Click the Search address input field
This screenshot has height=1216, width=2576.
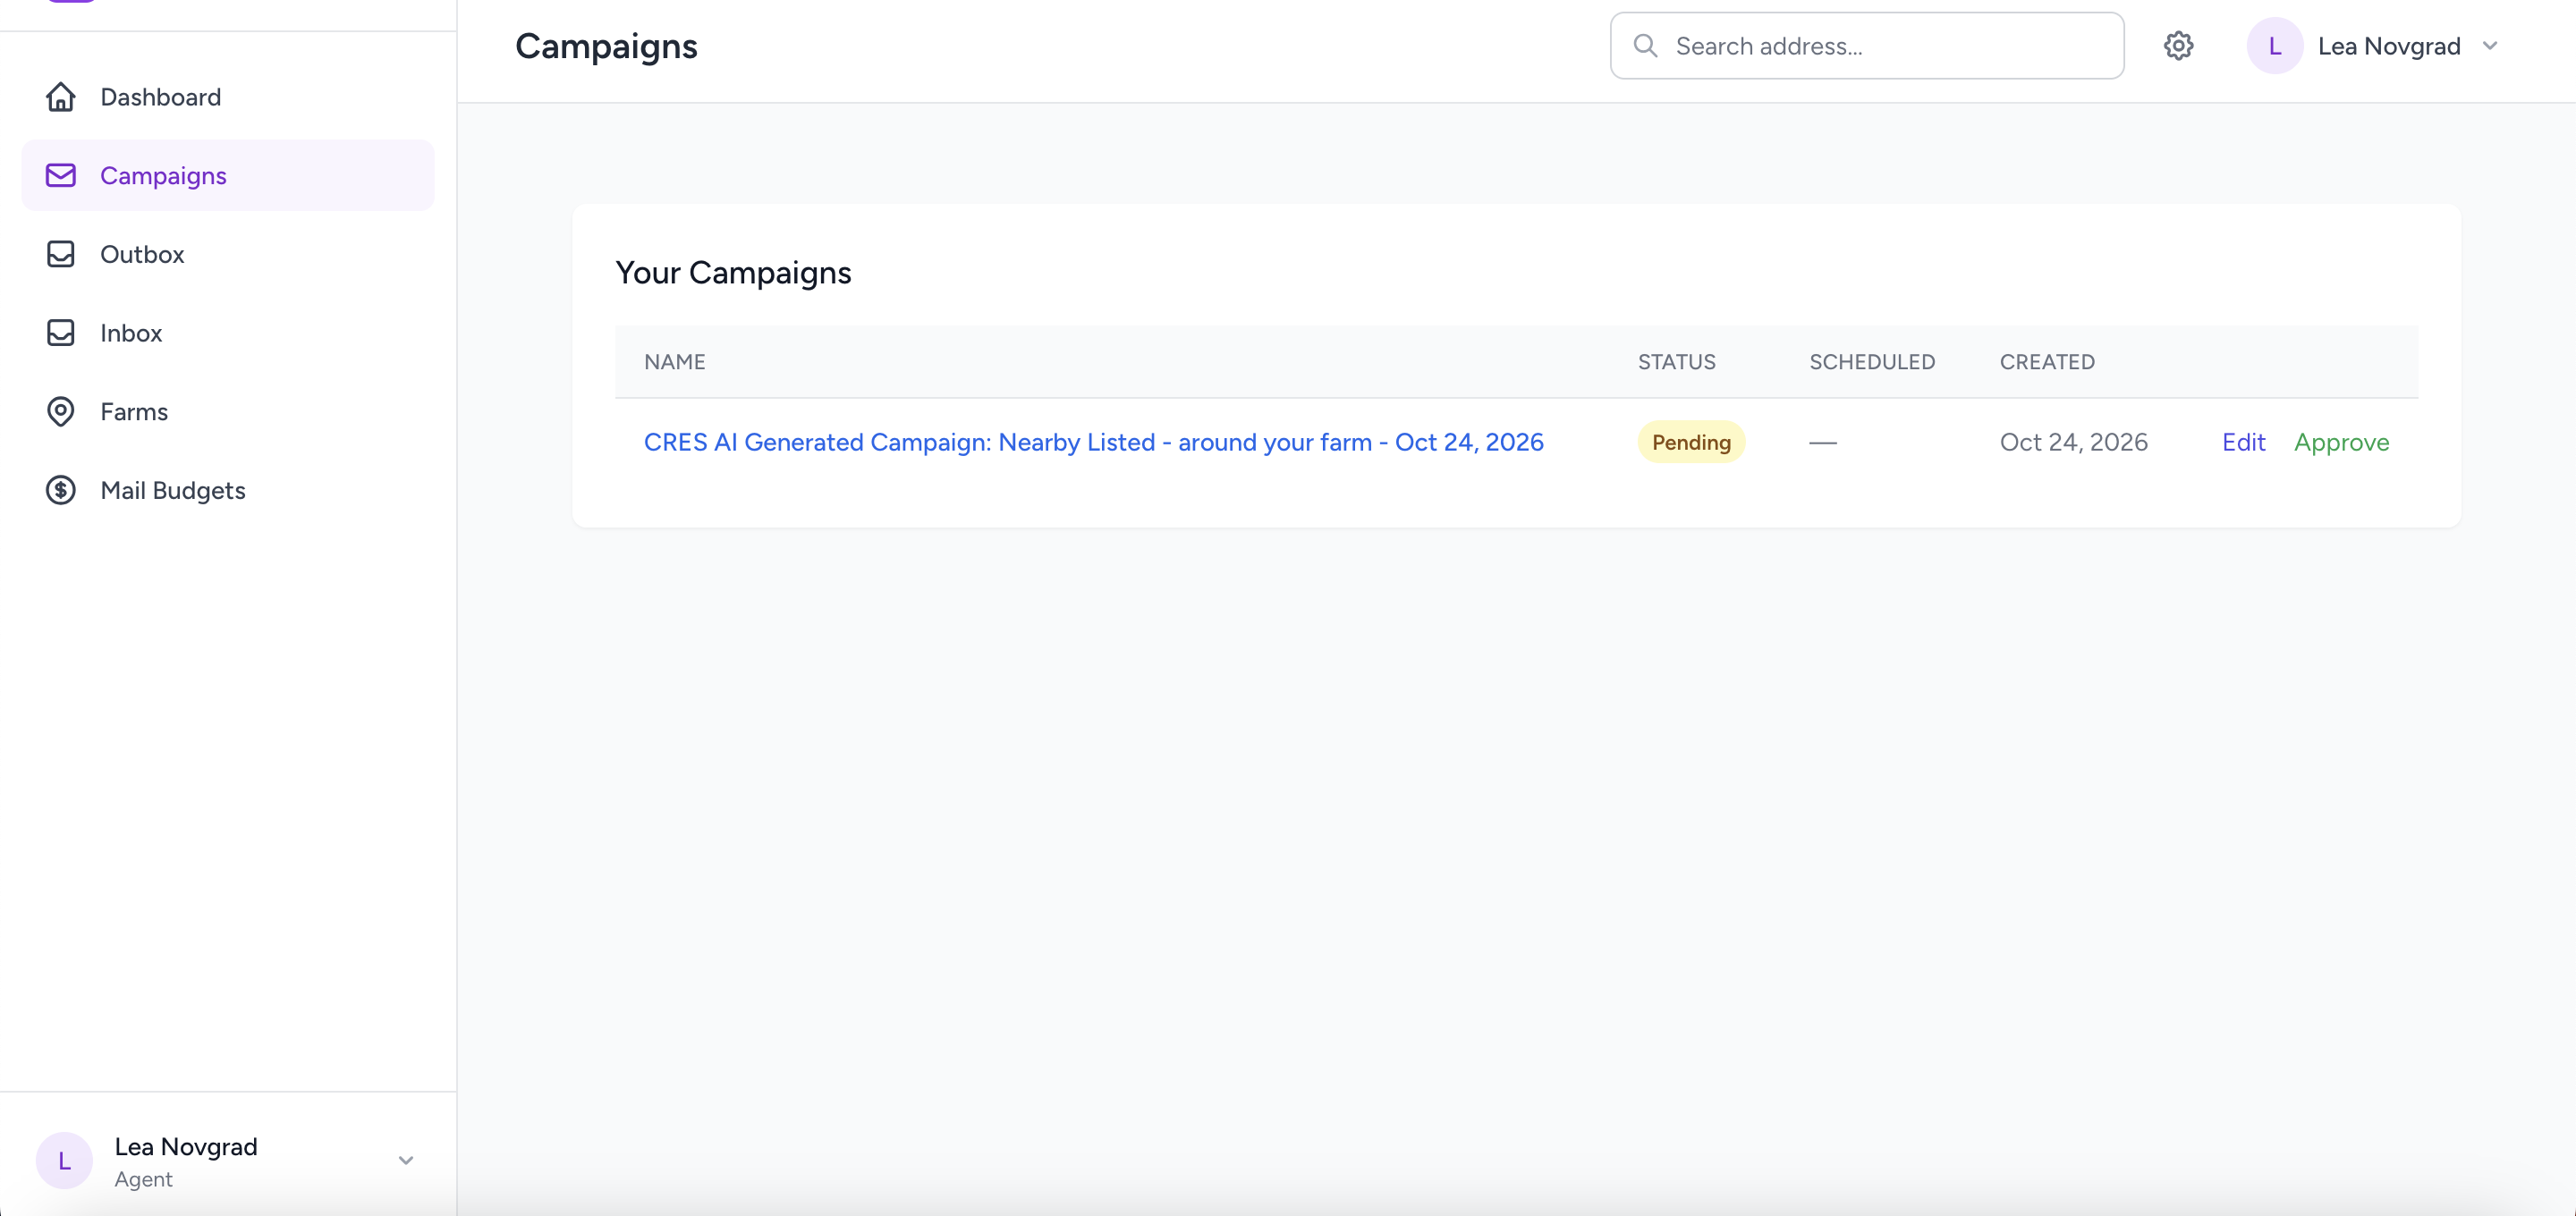click(x=1867, y=46)
